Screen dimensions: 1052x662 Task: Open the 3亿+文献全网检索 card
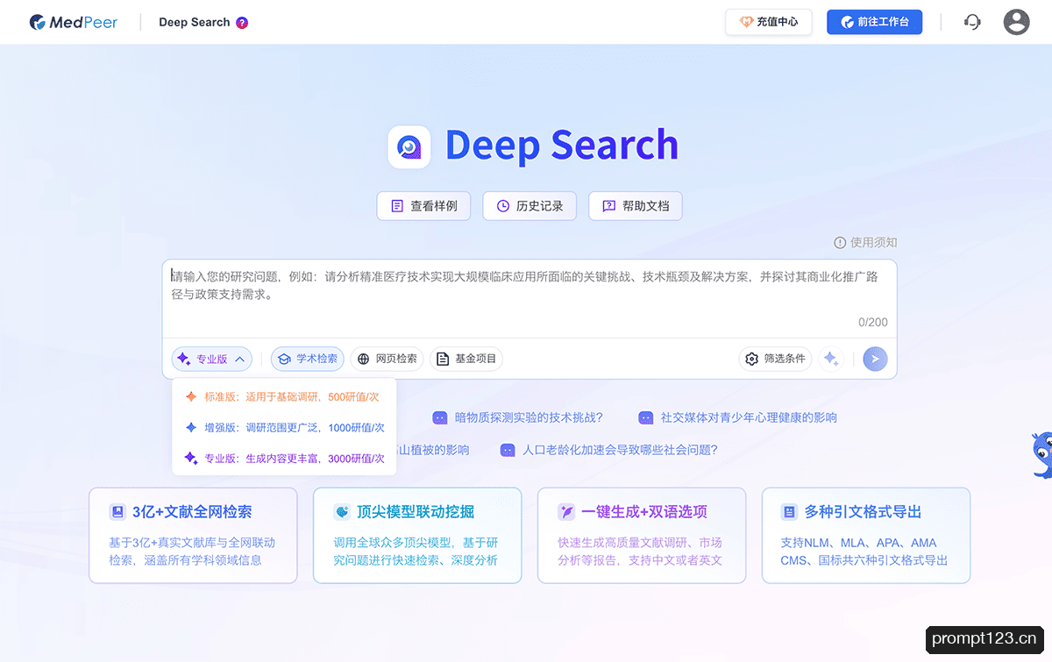(x=193, y=536)
